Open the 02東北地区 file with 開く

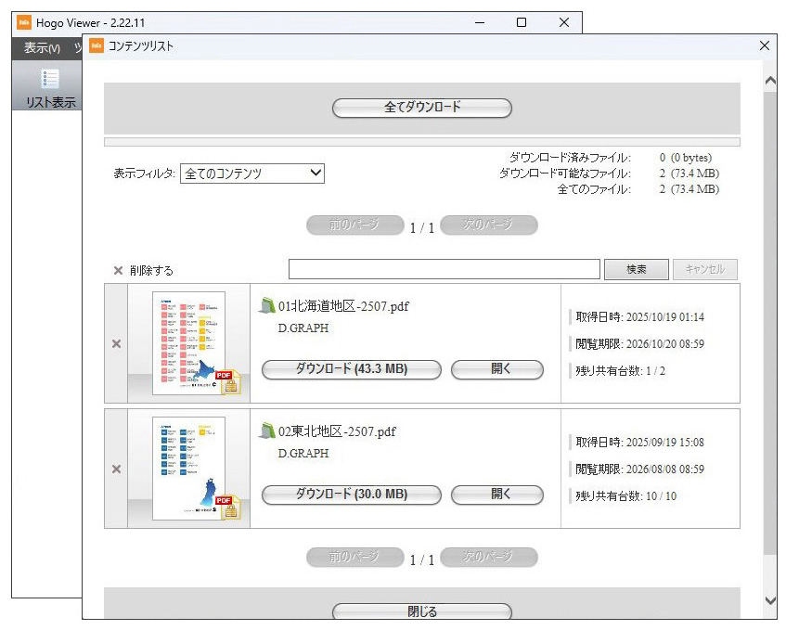[x=496, y=495]
